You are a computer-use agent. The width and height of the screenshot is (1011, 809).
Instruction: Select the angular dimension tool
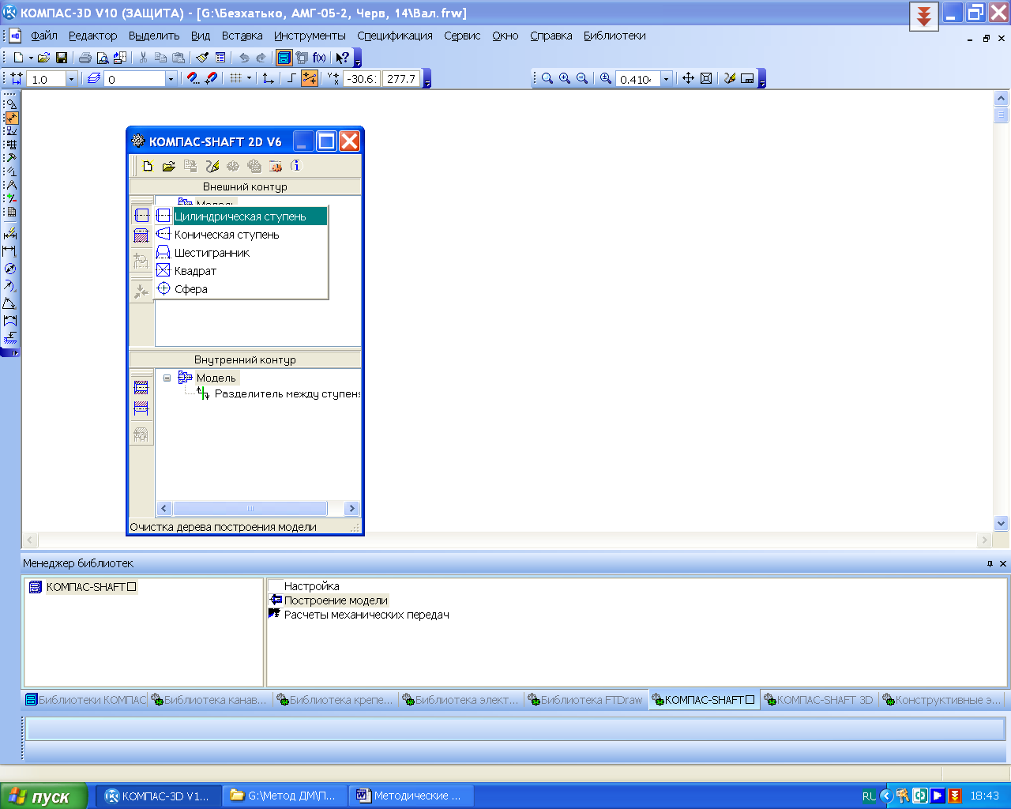10,303
